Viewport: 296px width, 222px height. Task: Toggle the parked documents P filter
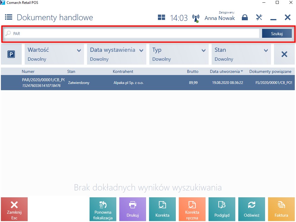[11, 54]
